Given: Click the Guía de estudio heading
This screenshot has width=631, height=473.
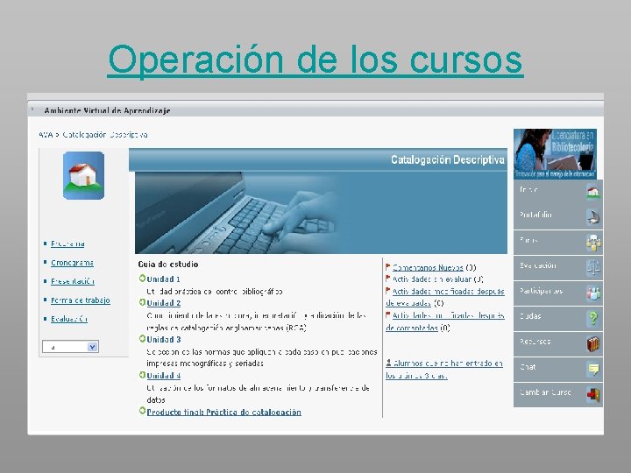Looking at the screenshot, I should (x=167, y=265).
